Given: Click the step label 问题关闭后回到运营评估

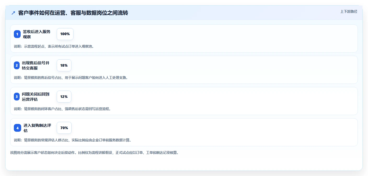Looking at the screenshot, I should point(36,97).
